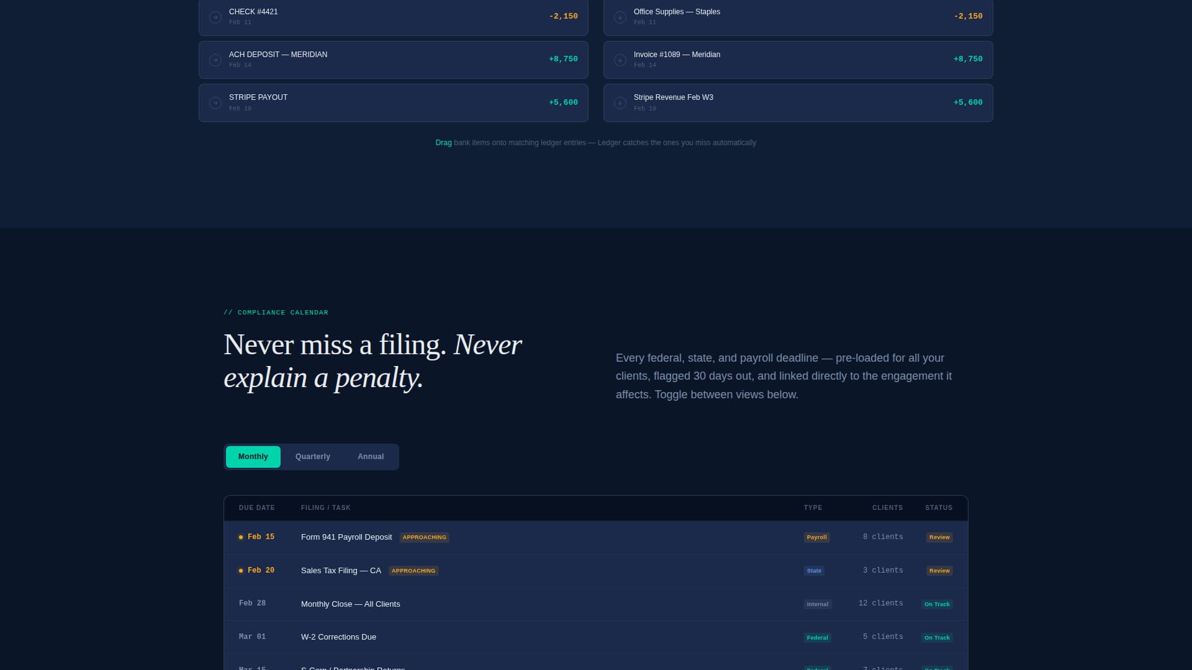Click the State type tag
Viewport: 1192px width, 670px height.
coord(814,571)
